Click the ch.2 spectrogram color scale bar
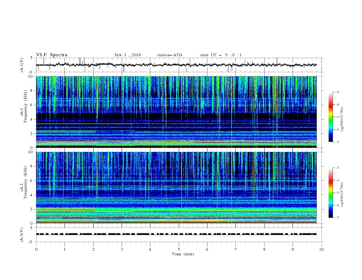The width and height of the screenshot is (362, 280). click(330, 193)
